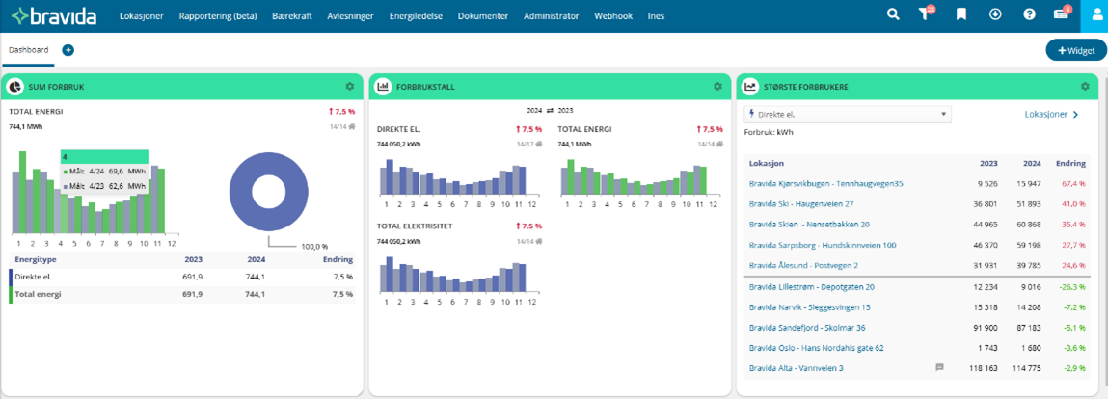The width and height of the screenshot is (1108, 399).
Task: Follow the Lokasjoner chevron link
Action: pyautogui.click(x=1051, y=114)
